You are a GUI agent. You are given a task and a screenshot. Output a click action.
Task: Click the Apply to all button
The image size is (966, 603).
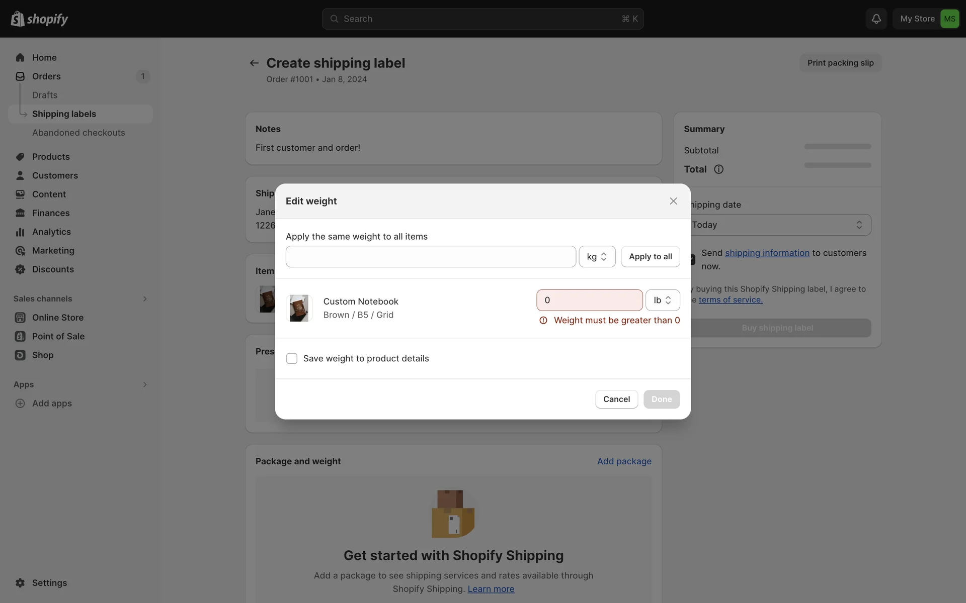[650, 257]
